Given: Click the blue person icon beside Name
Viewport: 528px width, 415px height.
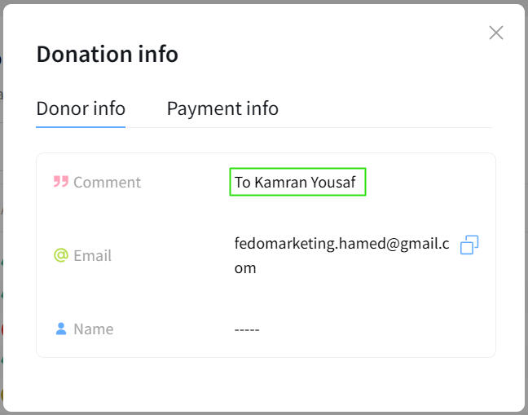Looking at the screenshot, I should pyautogui.click(x=61, y=329).
